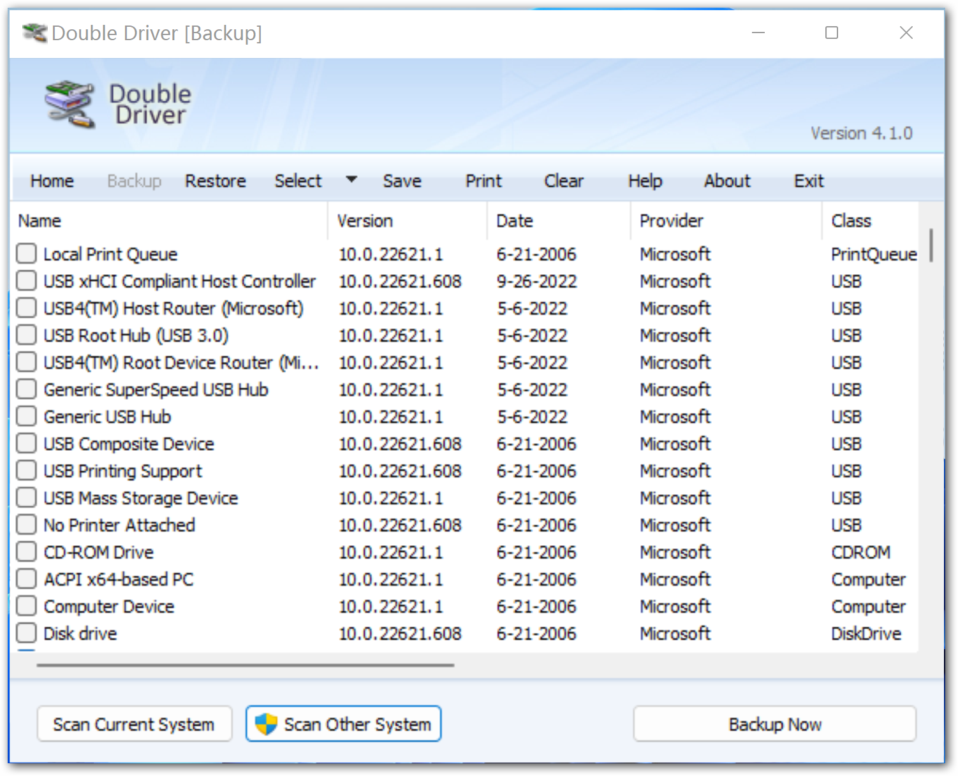
Task: Click Print in the toolbar
Action: 483,181
